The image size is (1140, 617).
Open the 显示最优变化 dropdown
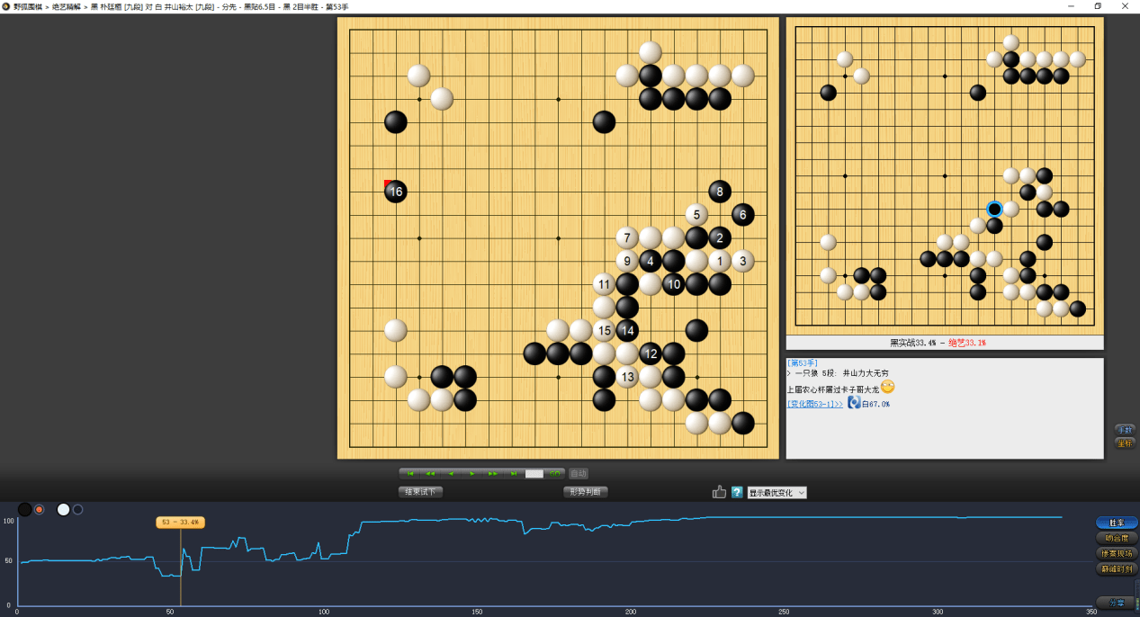776,493
